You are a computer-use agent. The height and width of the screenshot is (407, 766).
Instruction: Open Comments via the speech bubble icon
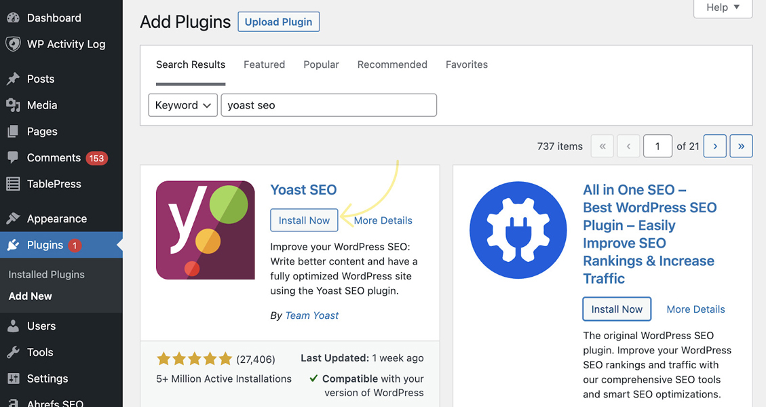[14, 157]
